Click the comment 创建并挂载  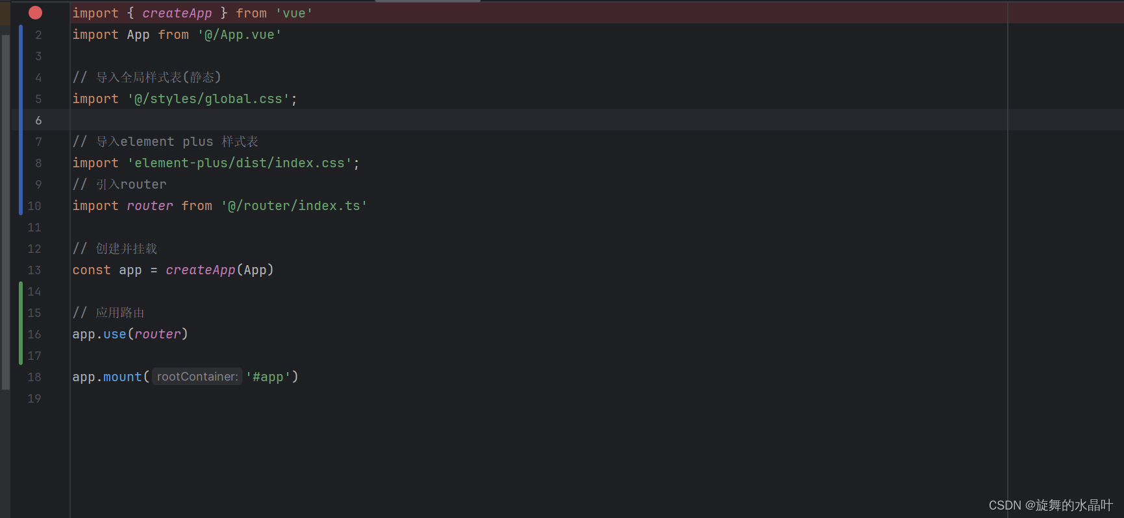click(x=115, y=248)
